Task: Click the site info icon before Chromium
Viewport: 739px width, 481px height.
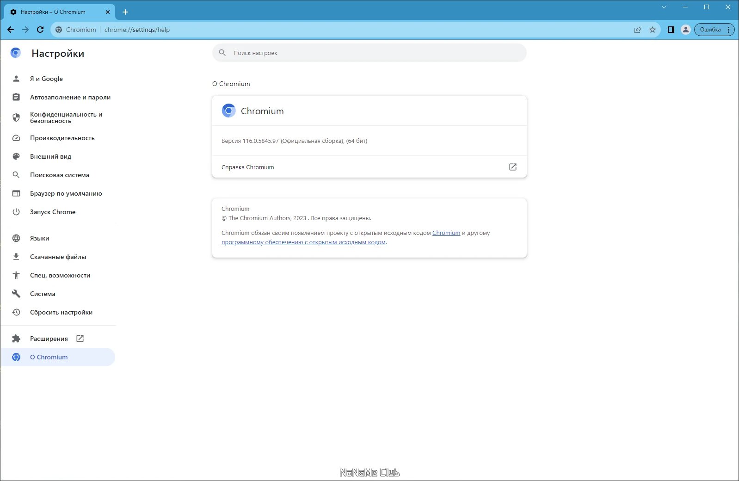Action: (x=59, y=30)
